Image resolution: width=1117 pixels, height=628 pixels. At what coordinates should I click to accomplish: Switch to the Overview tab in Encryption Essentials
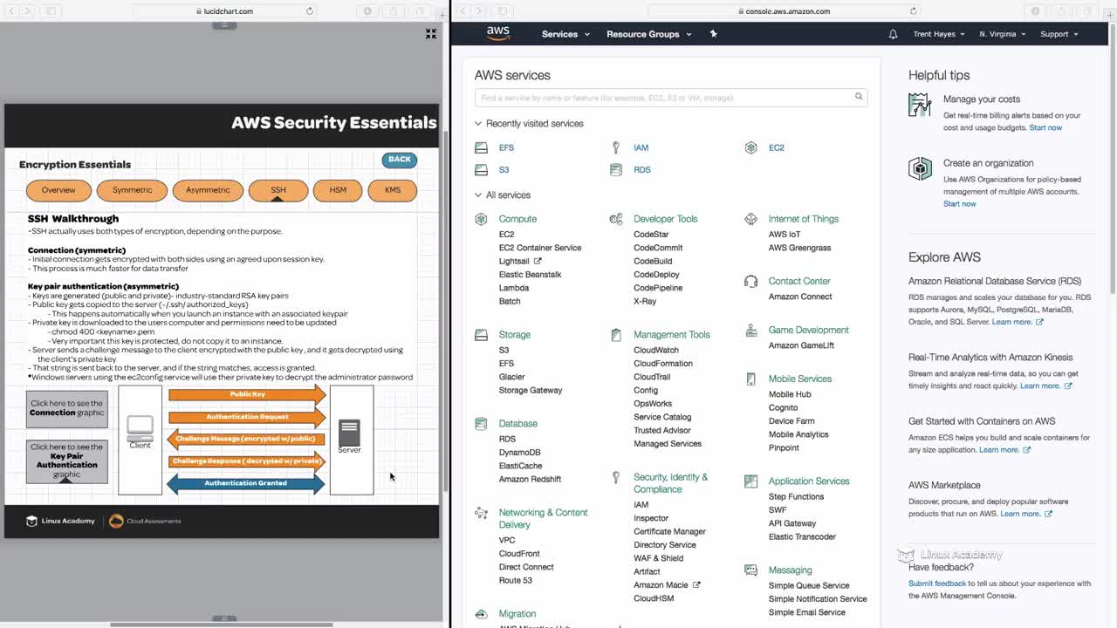pyautogui.click(x=58, y=190)
